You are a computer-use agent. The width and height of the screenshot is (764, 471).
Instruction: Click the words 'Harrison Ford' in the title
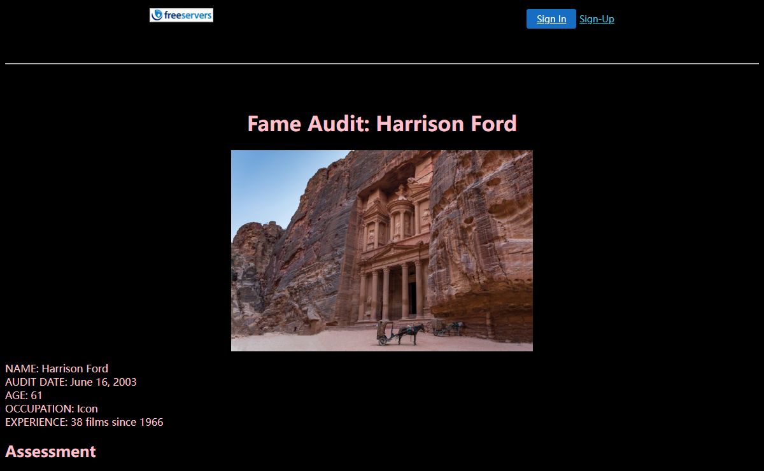coord(446,123)
